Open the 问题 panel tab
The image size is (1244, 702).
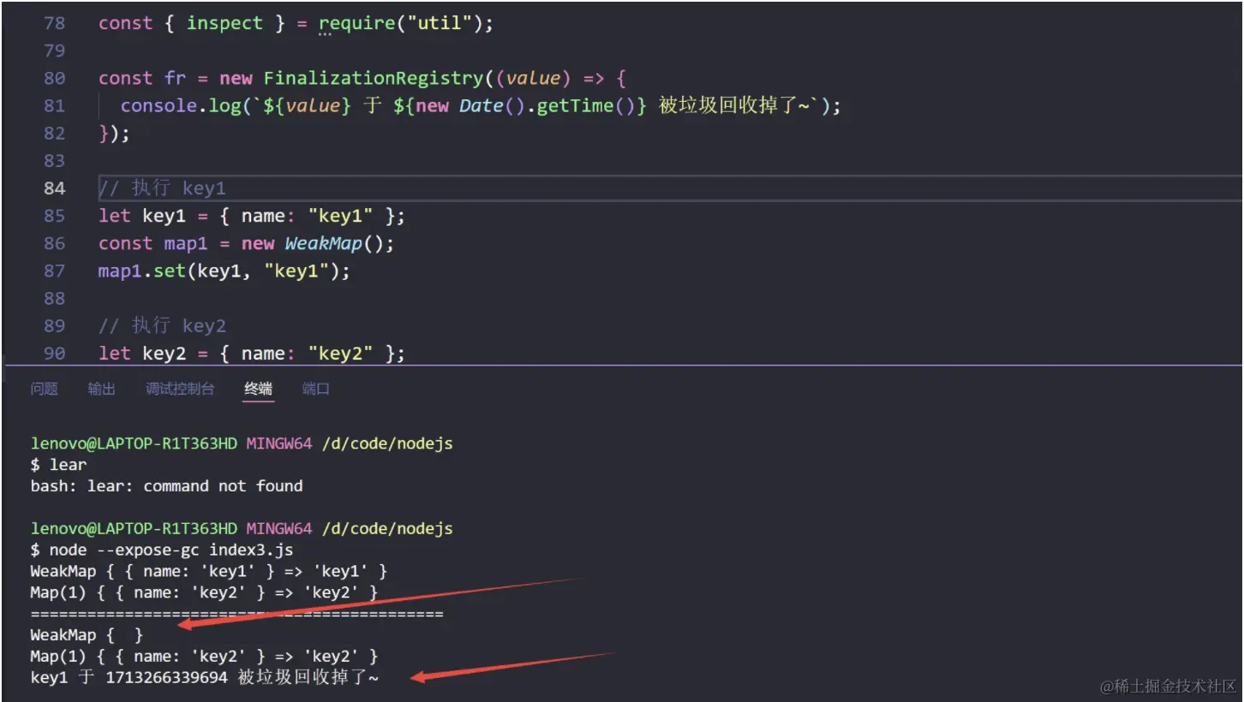(45, 389)
